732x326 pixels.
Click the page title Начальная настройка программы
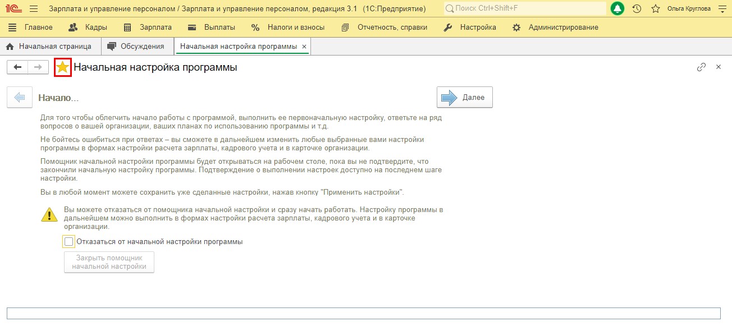pos(155,67)
